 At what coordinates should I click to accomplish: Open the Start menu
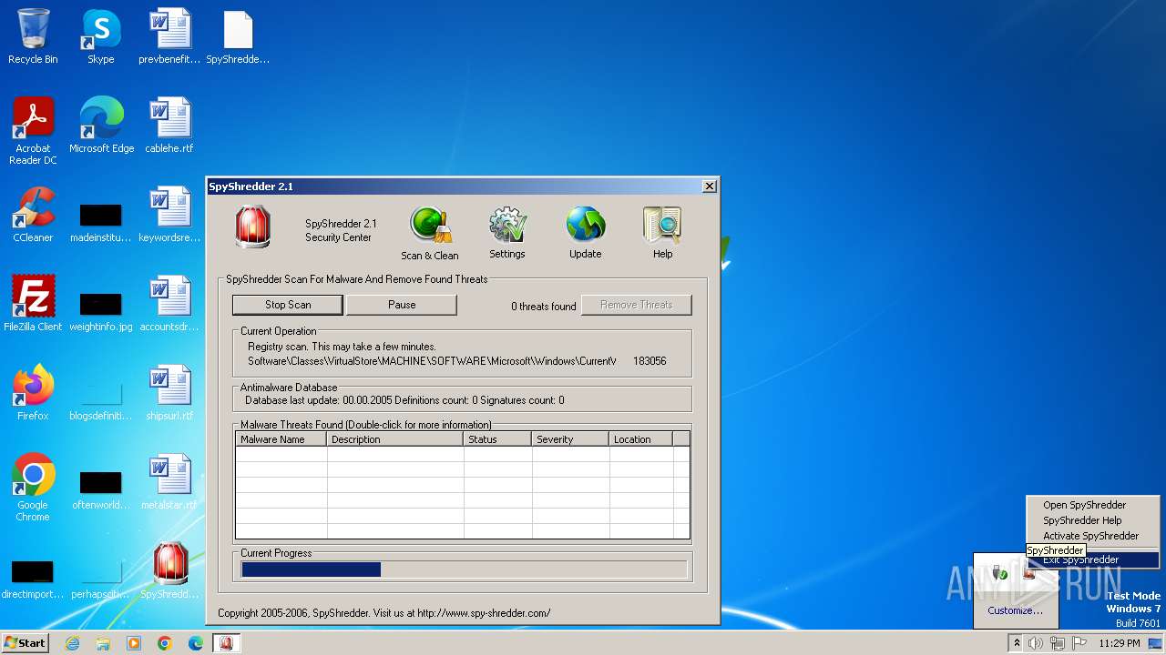(x=25, y=643)
